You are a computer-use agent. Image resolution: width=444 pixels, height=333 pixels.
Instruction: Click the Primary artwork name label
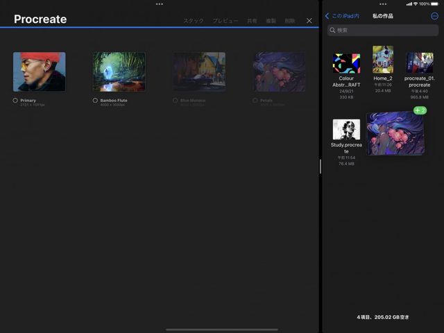tap(28, 100)
